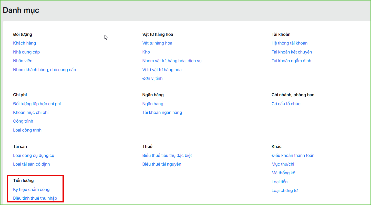Click the Vật tư hàng hóa link
The image size is (371, 205).
(157, 43)
